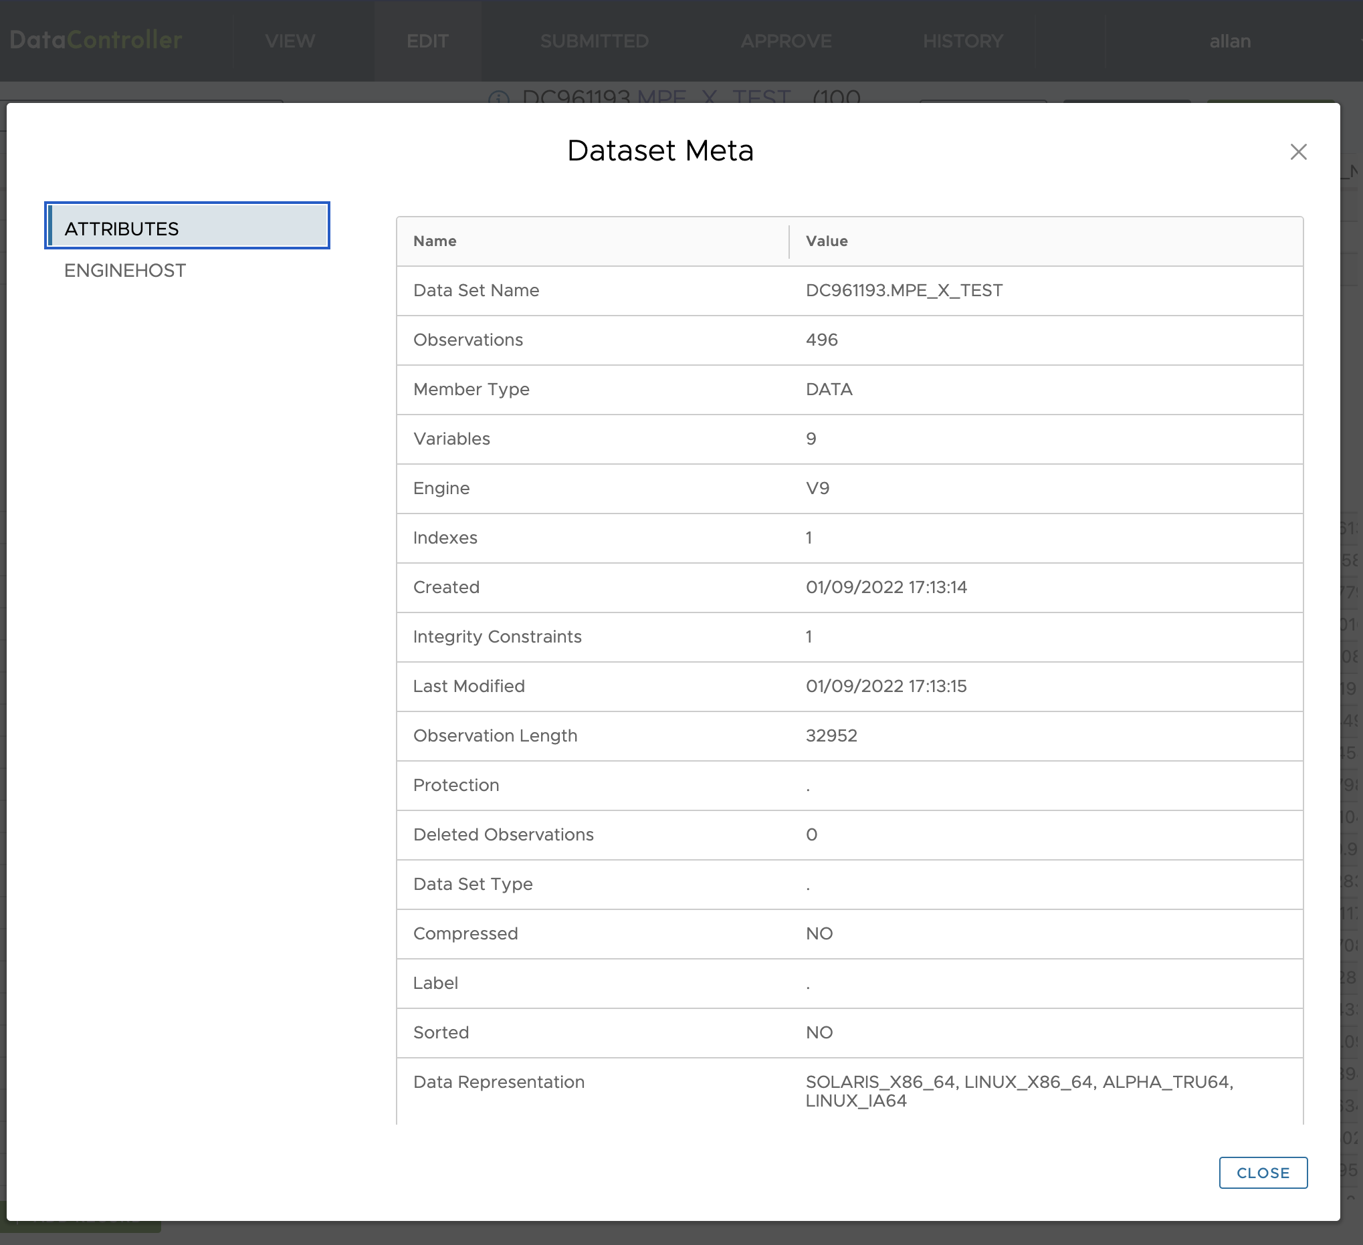Click the column separator between Name and Value

789,241
